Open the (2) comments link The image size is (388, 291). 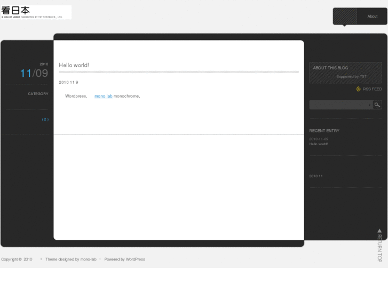click(x=45, y=120)
